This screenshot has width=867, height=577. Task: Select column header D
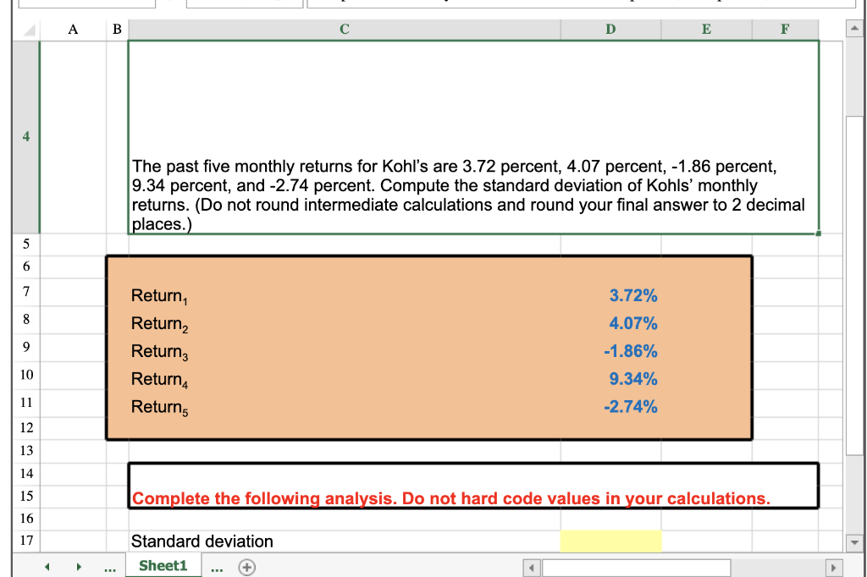pos(610,29)
